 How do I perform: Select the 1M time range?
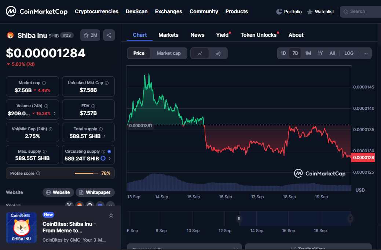(x=308, y=53)
